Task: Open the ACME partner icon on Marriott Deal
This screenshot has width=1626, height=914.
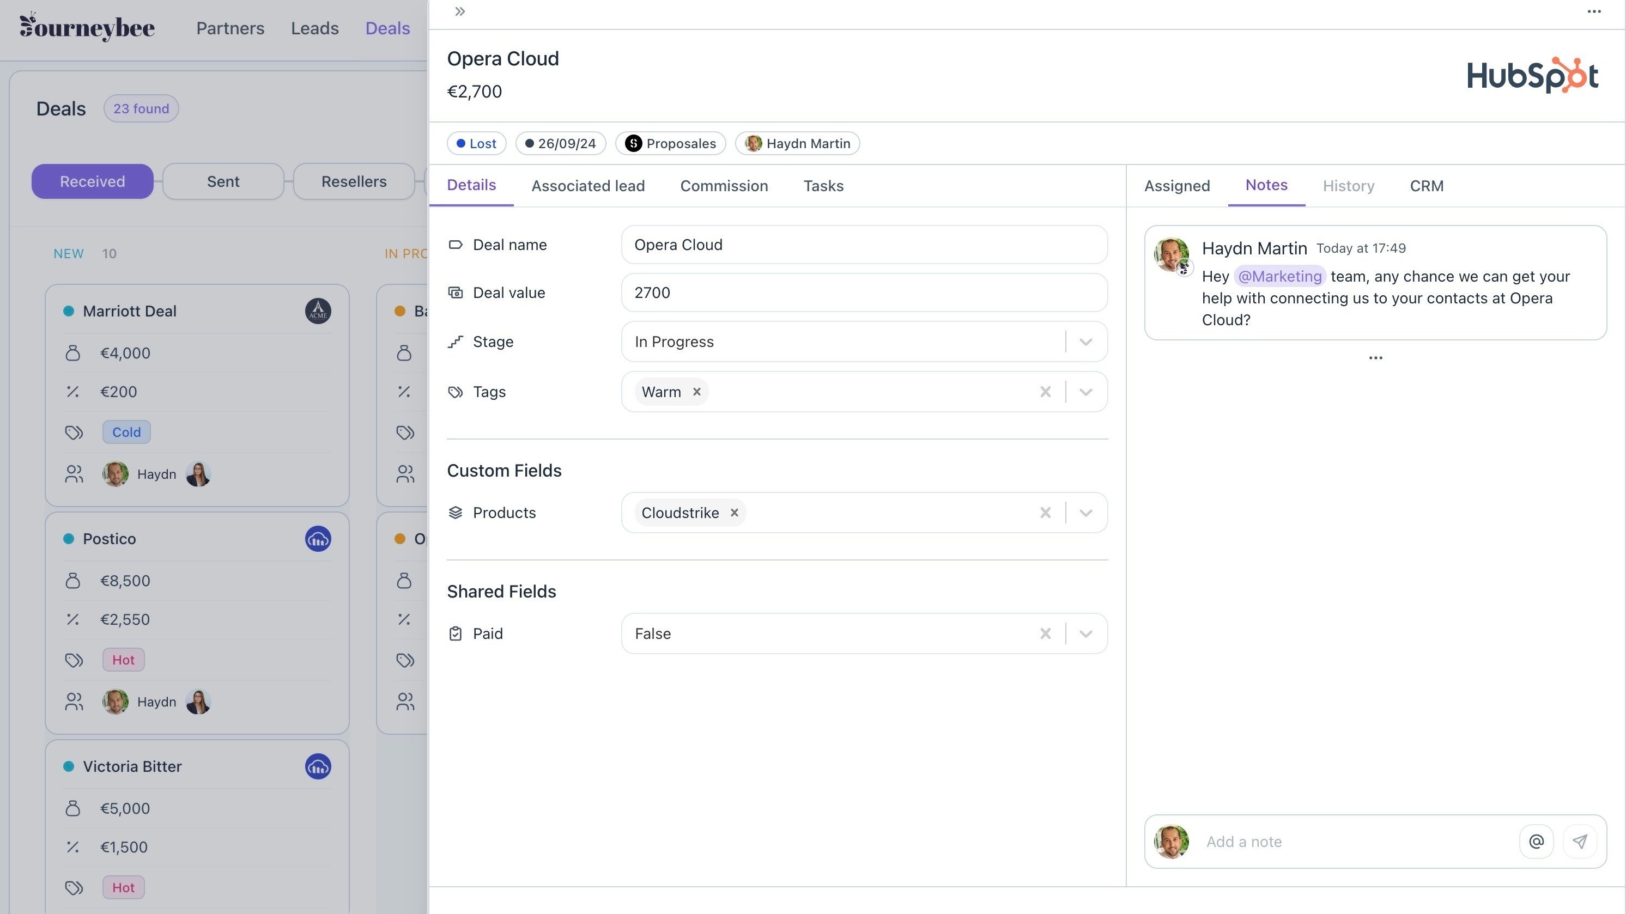Action: click(x=318, y=311)
